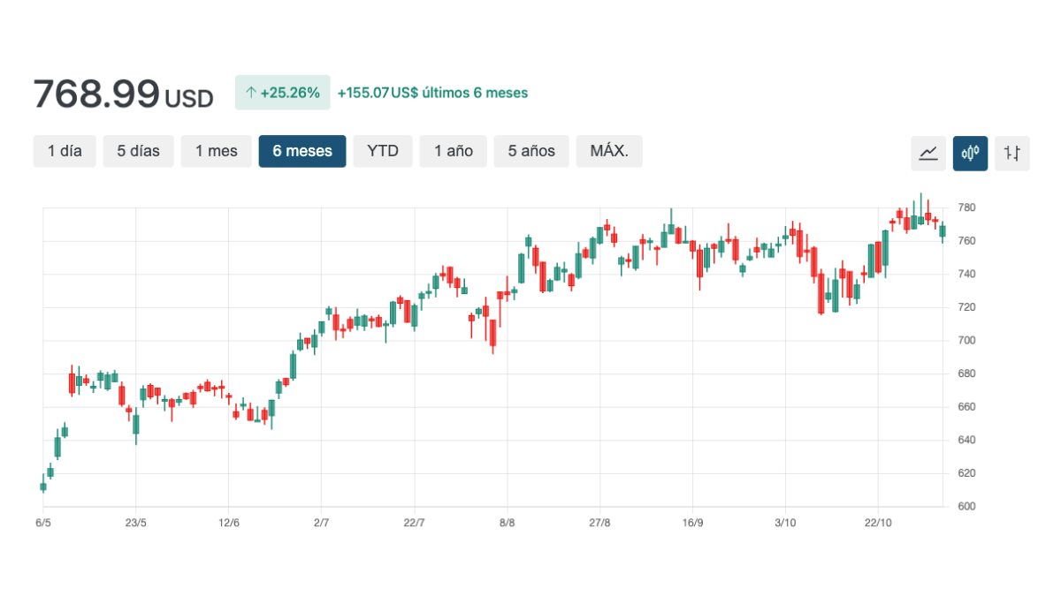Select the 1 día time range
The image size is (1061, 596).
65,151
